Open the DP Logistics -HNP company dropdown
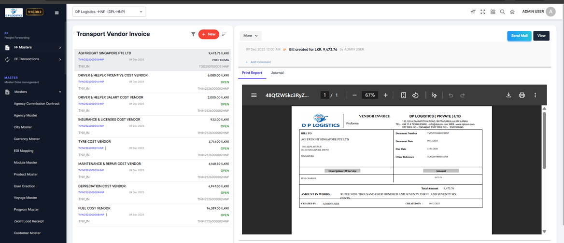 109,12
